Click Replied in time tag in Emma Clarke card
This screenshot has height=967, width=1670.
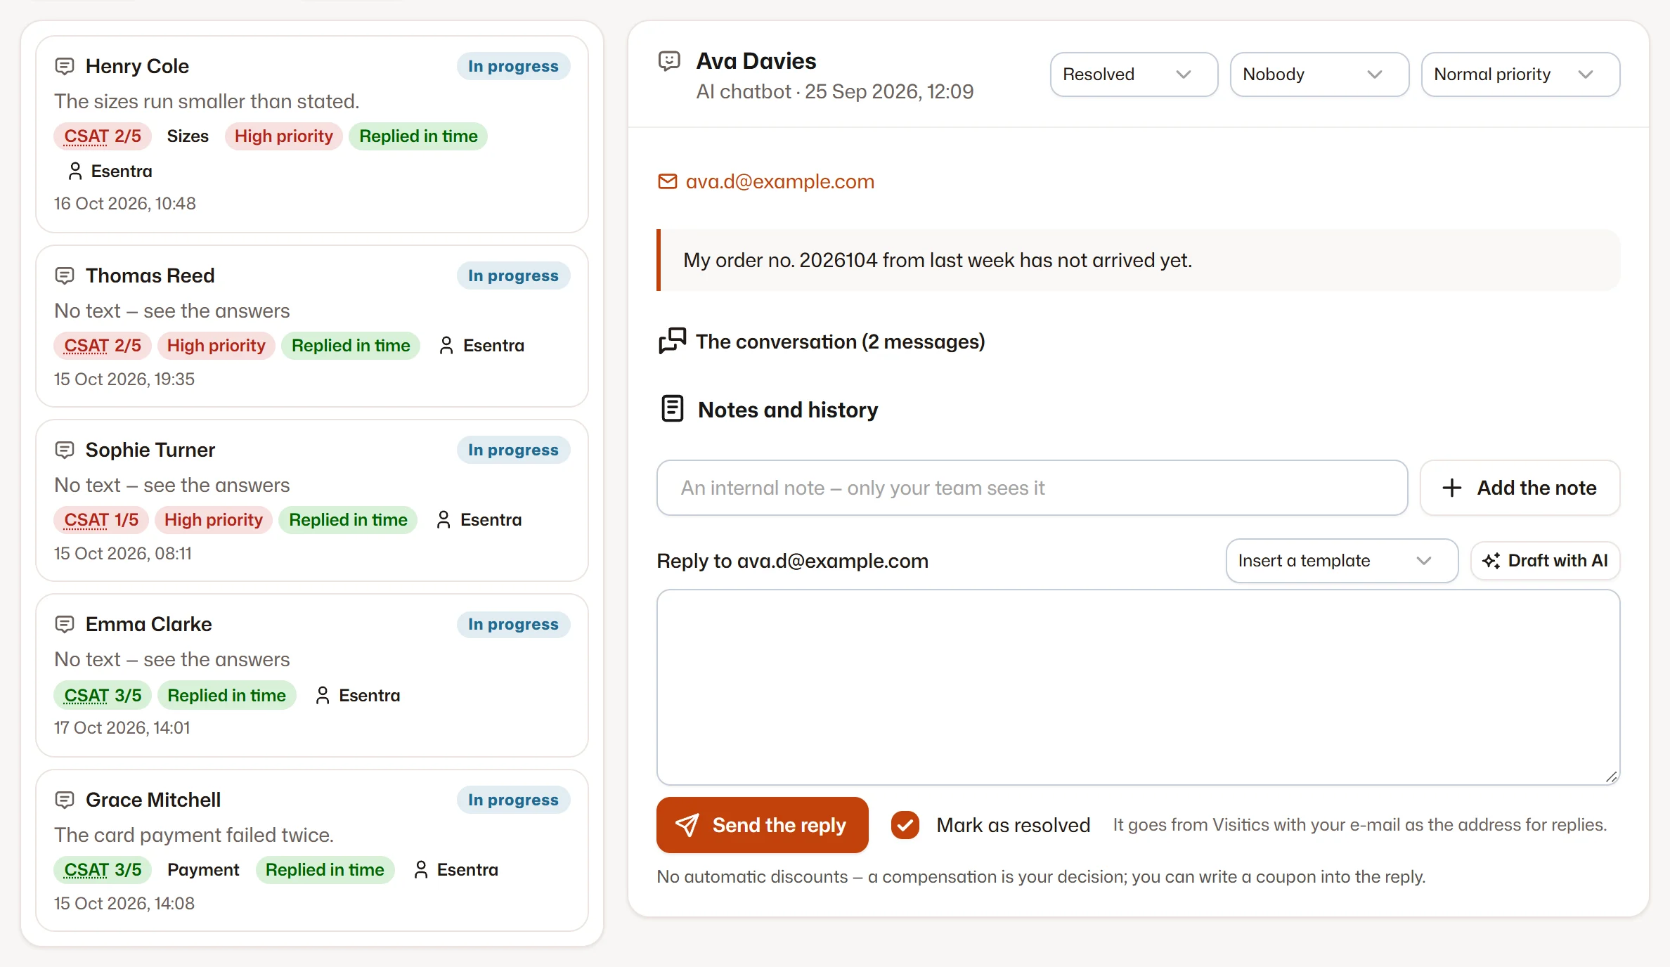coord(226,696)
